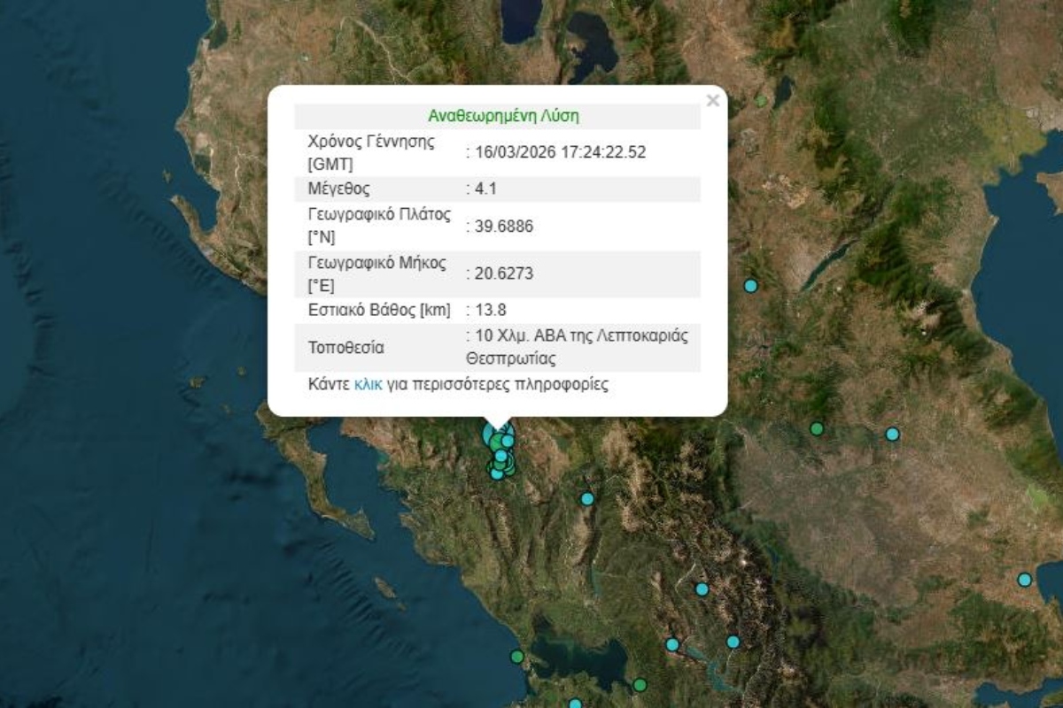Click the green marker on the coast west of the gulf
This screenshot has width=1063, height=708.
click(517, 657)
